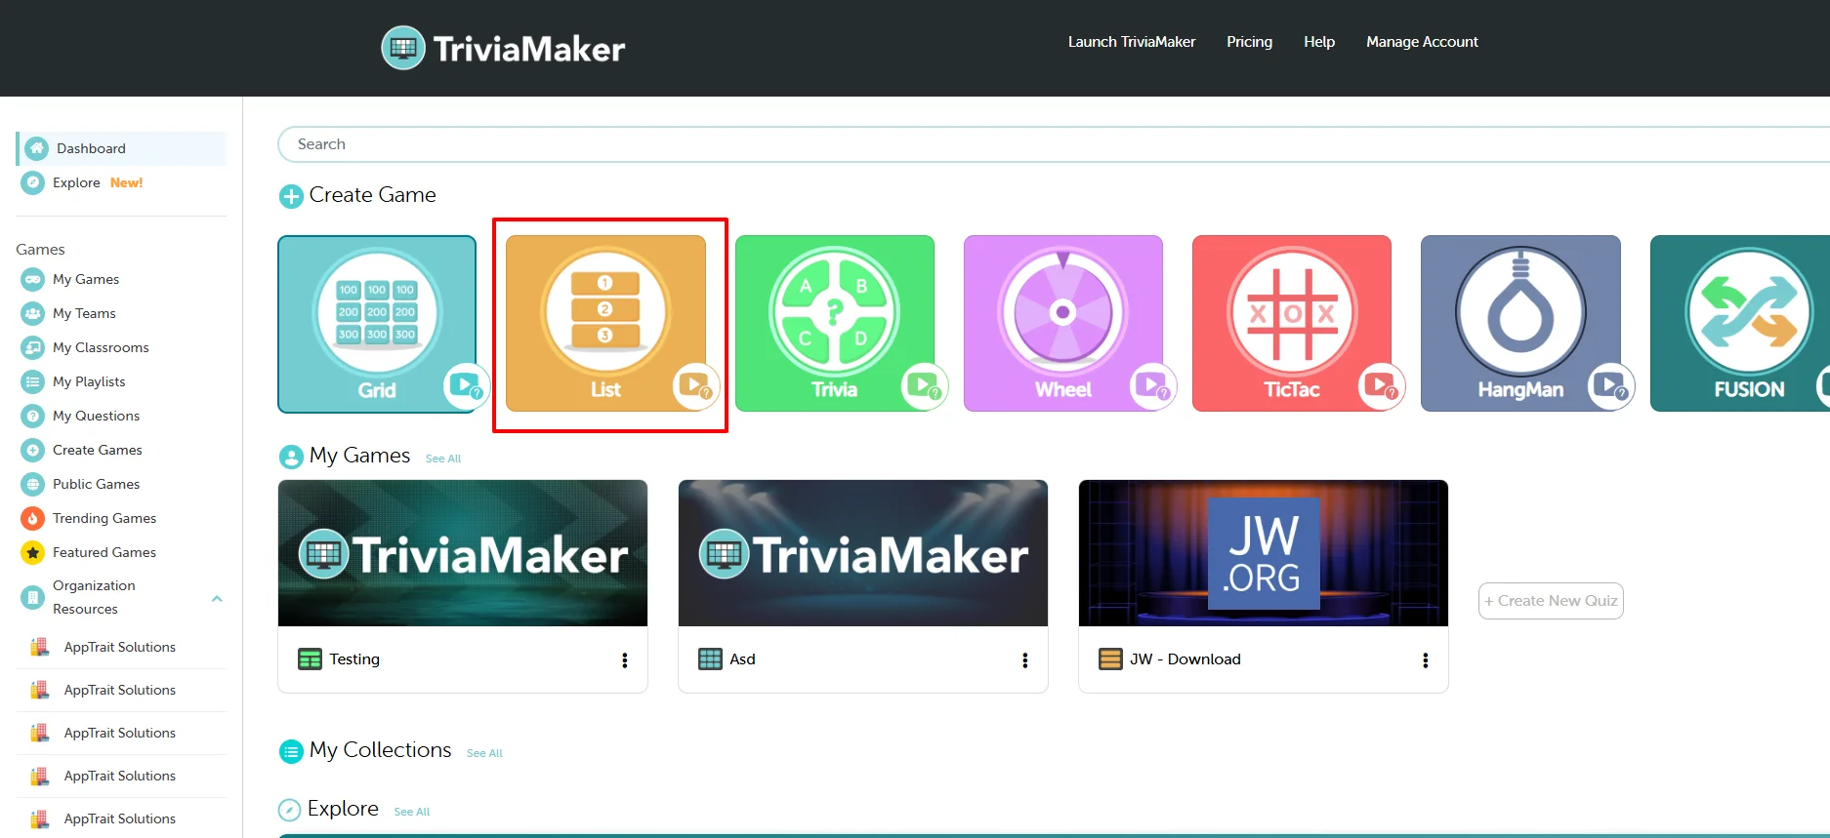Image resolution: width=1830 pixels, height=838 pixels.
Task: Play the Wheel tutorial video icon
Action: pyautogui.click(x=1152, y=386)
